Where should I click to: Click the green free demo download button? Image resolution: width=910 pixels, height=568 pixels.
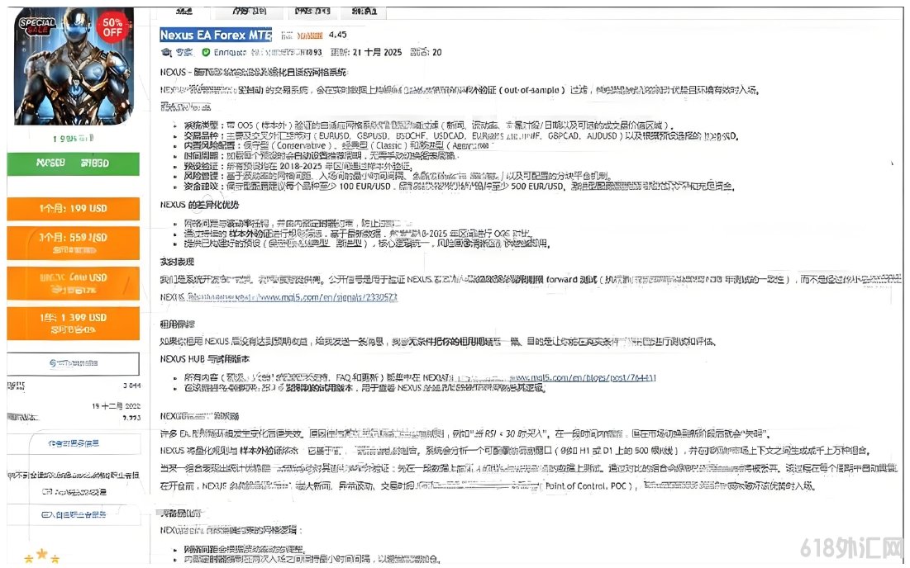pyautogui.click(x=73, y=163)
